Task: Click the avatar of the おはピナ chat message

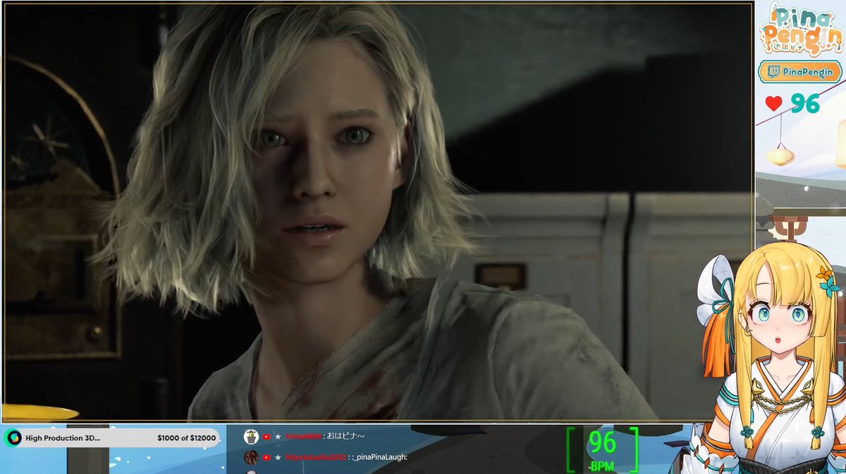Action: [251, 437]
